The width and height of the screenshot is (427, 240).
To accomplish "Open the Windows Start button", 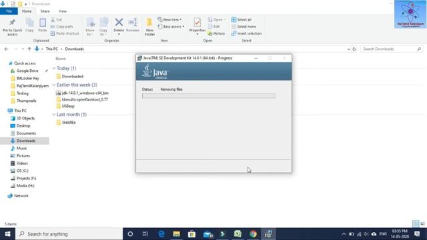I will [x=7, y=234].
